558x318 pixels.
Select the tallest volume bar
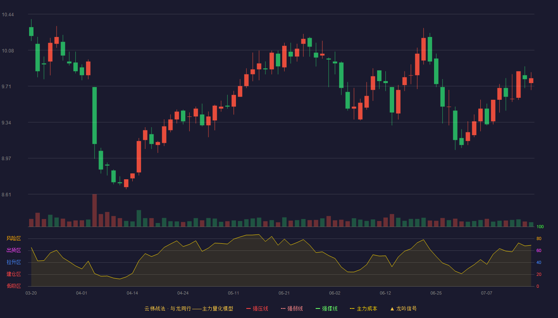tap(94, 210)
